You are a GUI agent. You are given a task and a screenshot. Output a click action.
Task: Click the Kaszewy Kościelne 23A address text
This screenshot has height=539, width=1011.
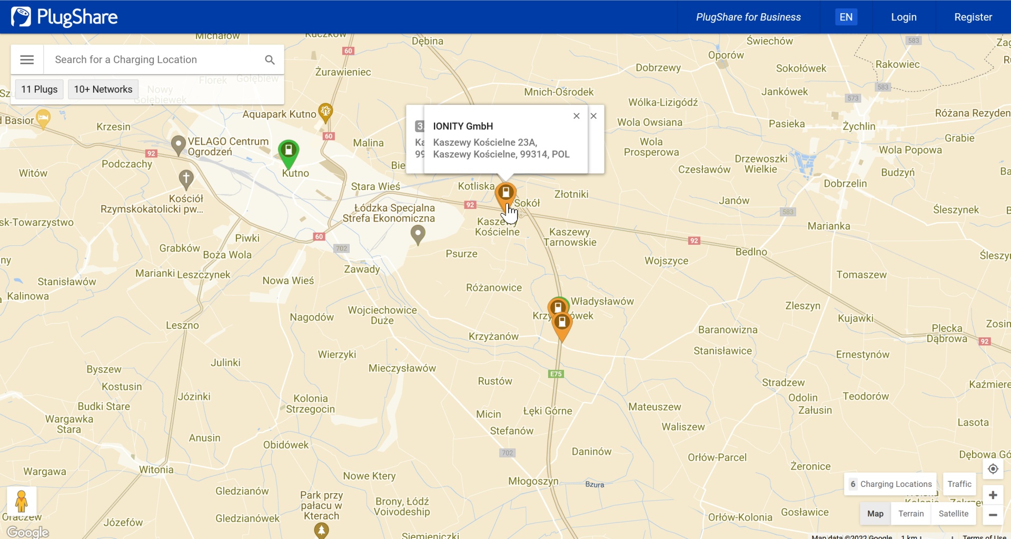click(x=501, y=148)
